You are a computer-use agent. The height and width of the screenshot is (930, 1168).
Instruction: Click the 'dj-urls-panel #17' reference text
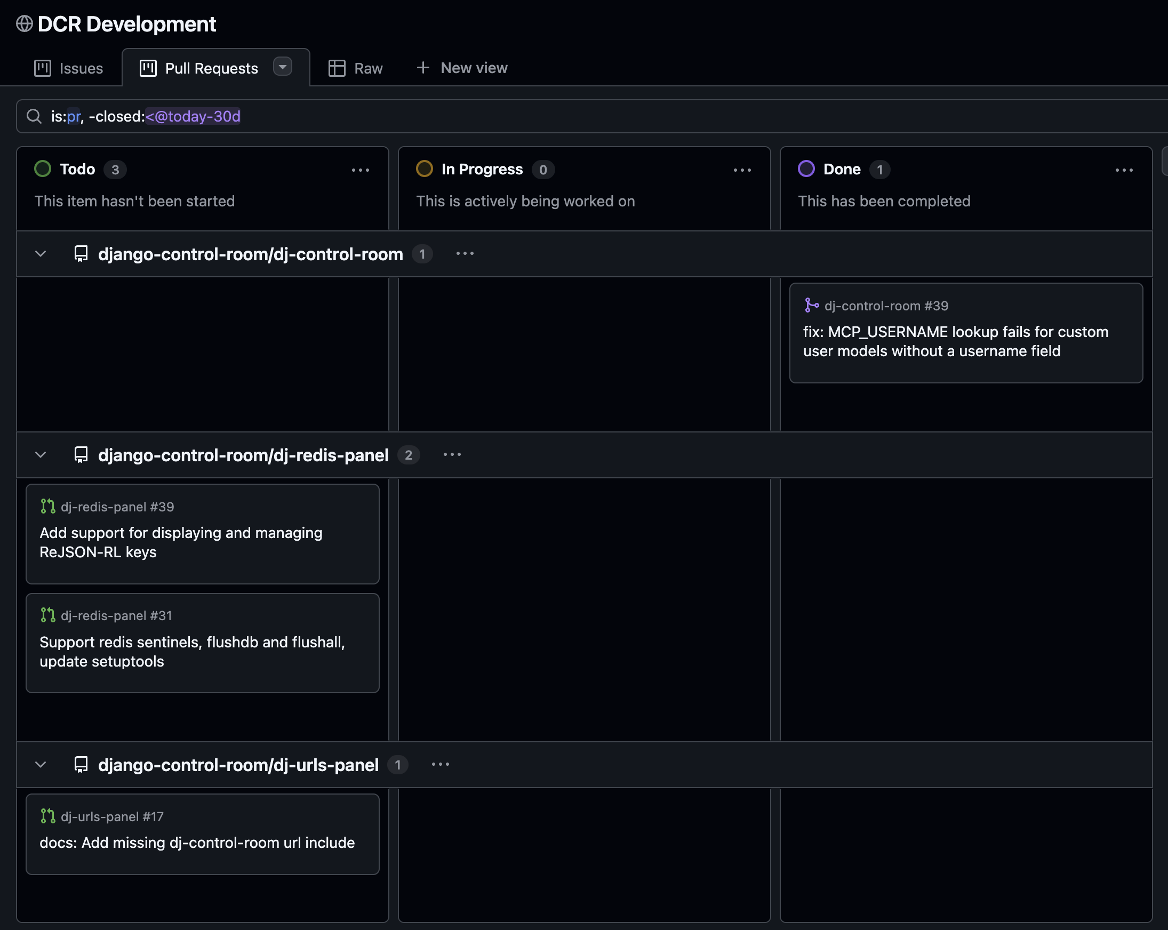(x=112, y=817)
